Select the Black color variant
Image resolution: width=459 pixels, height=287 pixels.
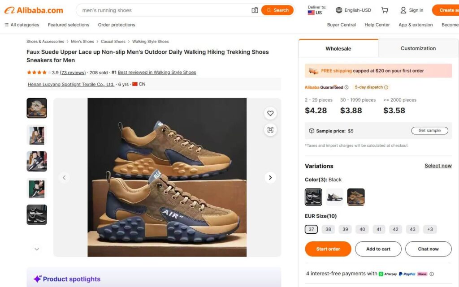pos(313,197)
